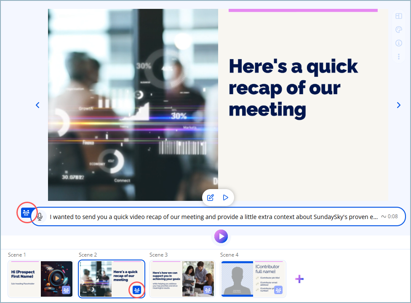Click the plus button to add a new scene

299,279
